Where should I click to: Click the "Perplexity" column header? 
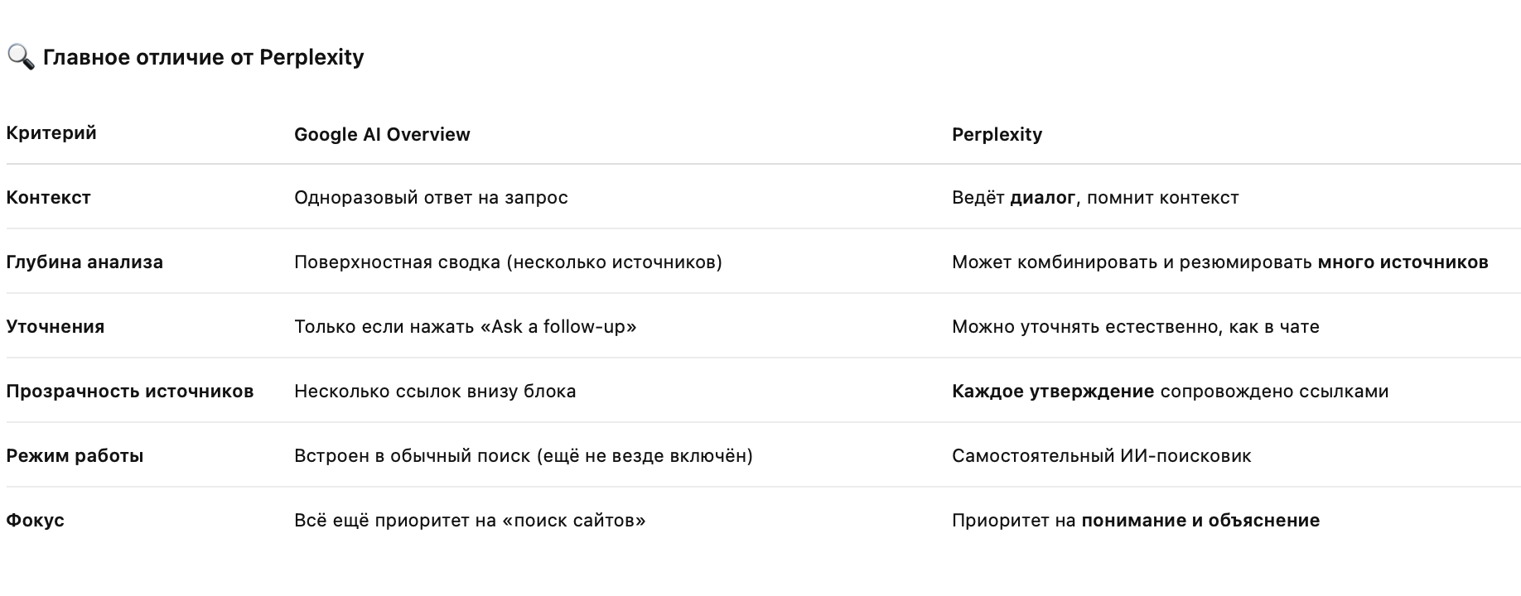coord(997,135)
